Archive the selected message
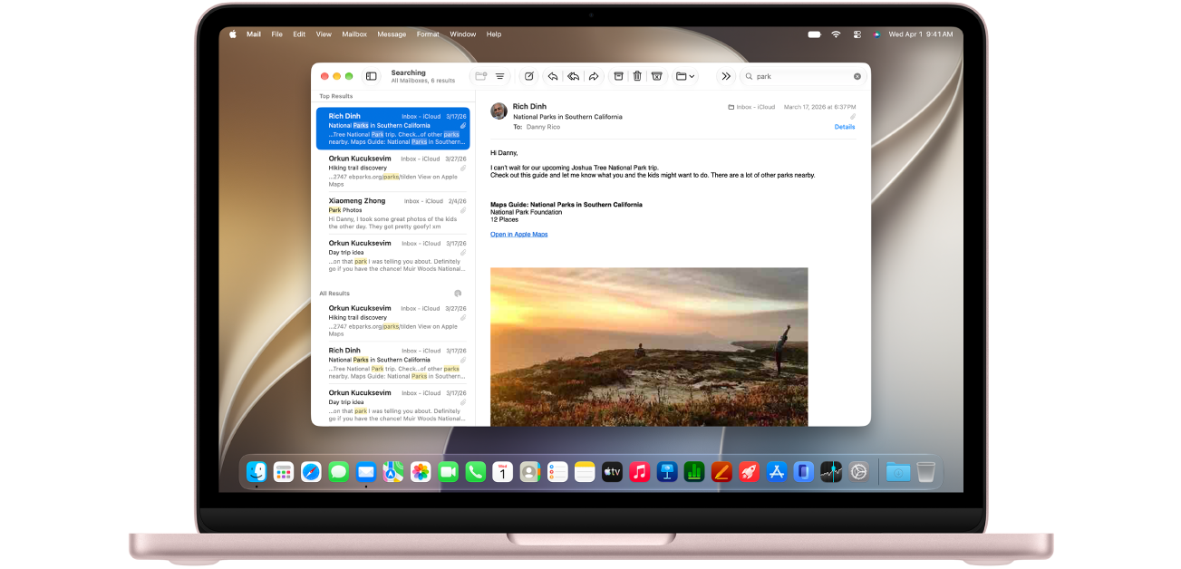This screenshot has height=569, width=1181. pos(618,76)
